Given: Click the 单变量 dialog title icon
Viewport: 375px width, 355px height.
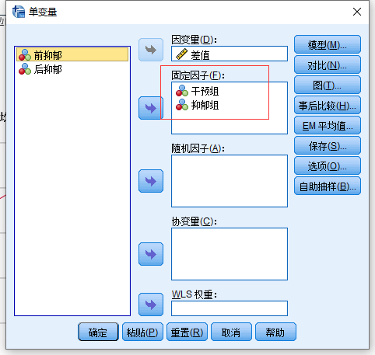Looking at the screenshot, I should pos(19,12).
